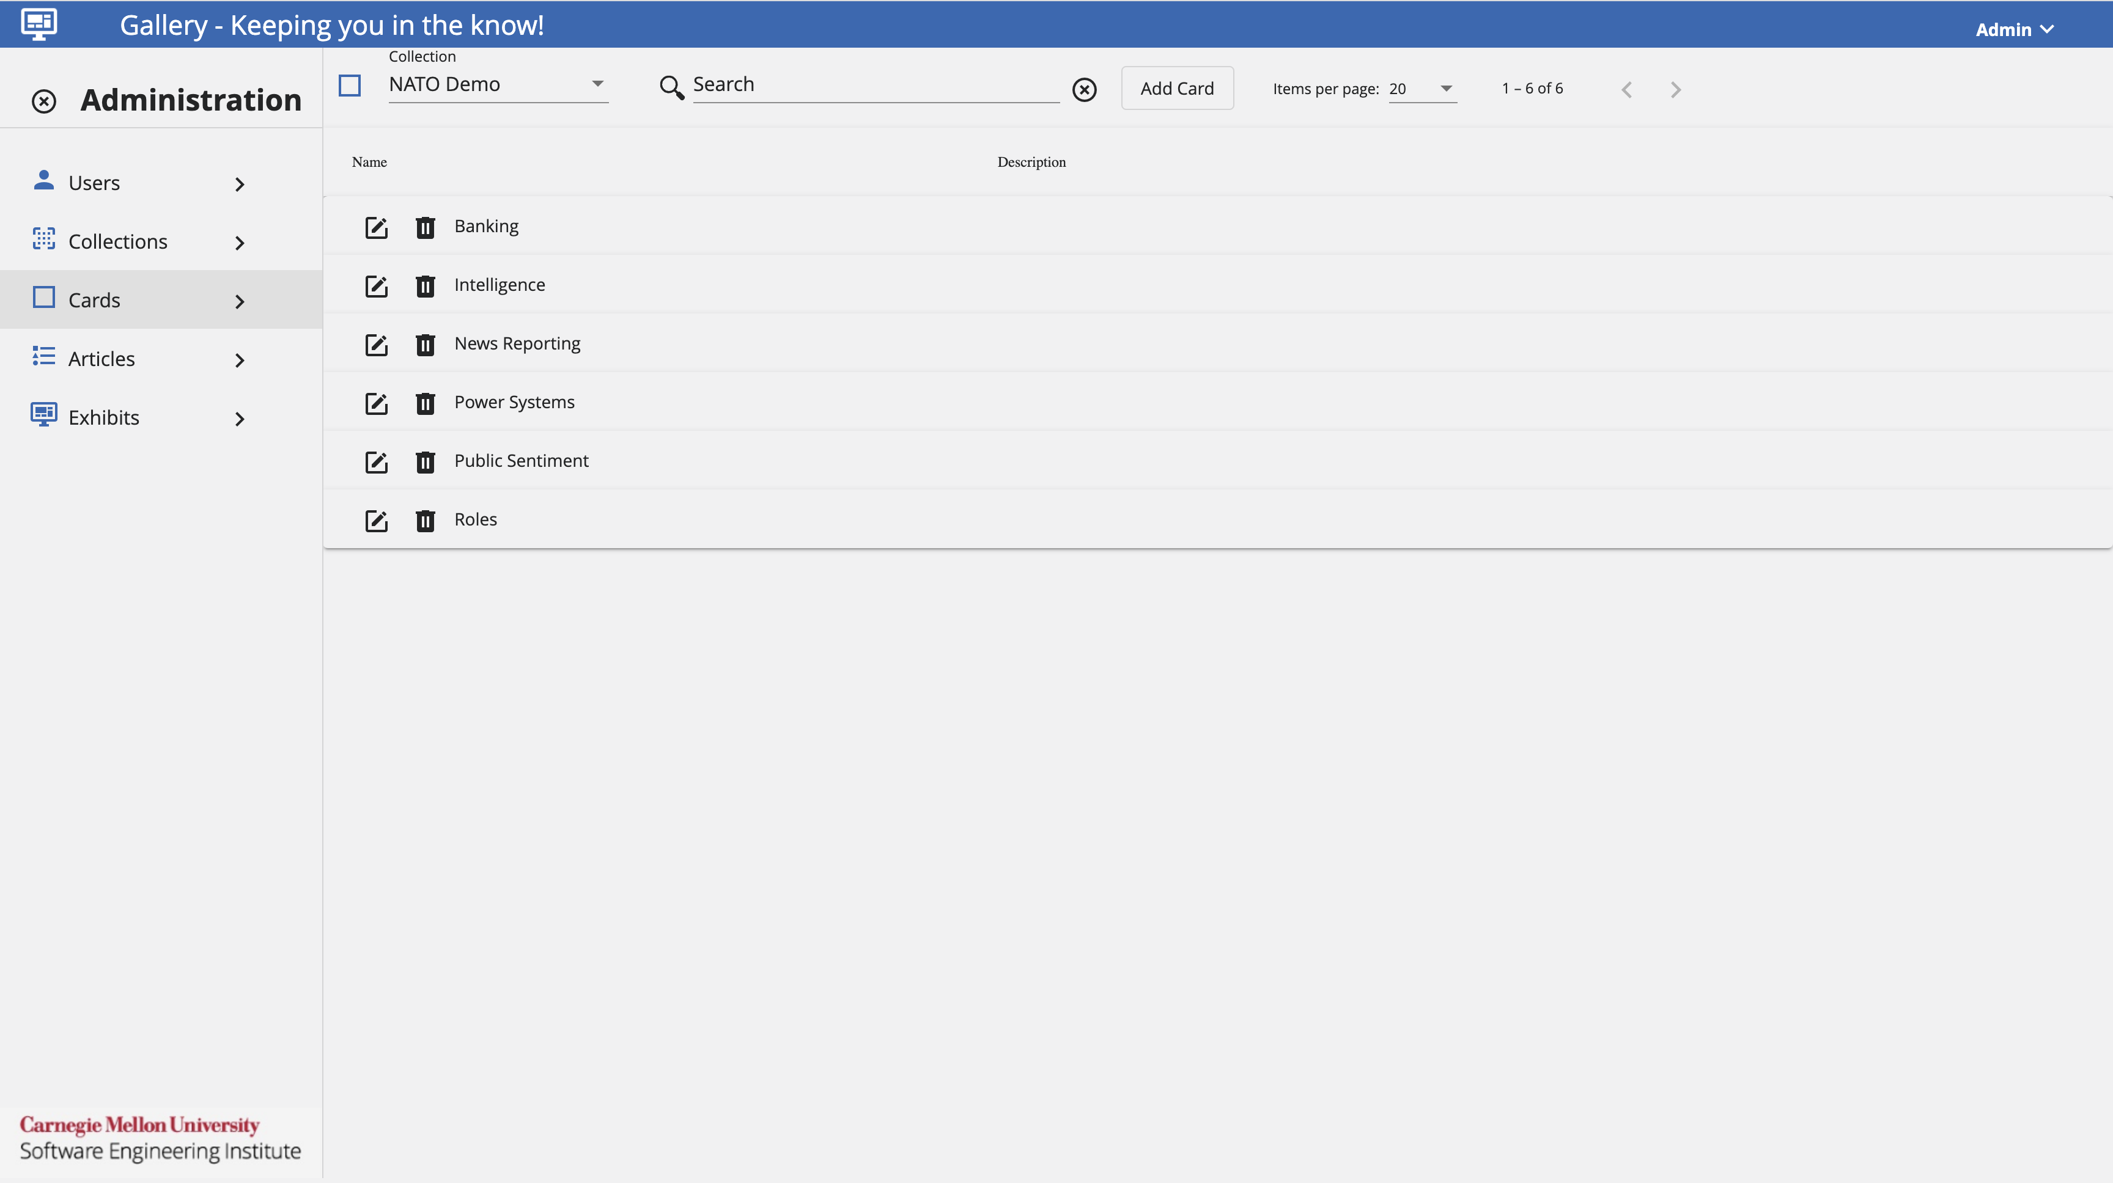
Task: Select the Exhibits menu item
Action: point(103,417)
